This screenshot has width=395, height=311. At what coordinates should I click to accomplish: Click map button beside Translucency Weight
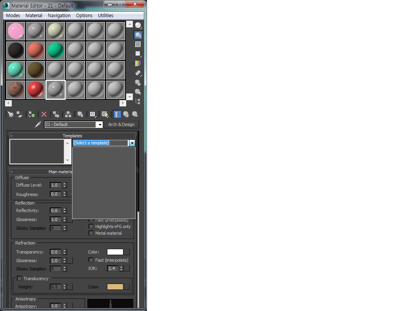pyautogui.click(x=70, y=287)
